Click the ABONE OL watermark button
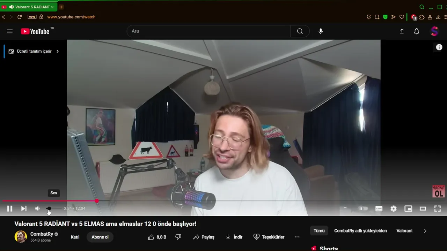The width and height of the screenshot is (447, 251). 438,191
